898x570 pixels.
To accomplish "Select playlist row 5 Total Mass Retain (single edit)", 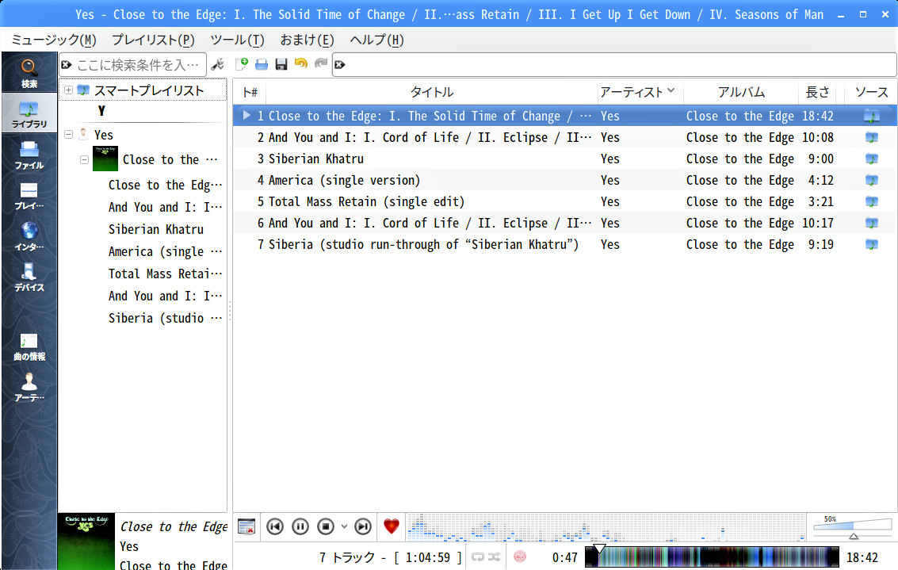I will pos(564,201).
